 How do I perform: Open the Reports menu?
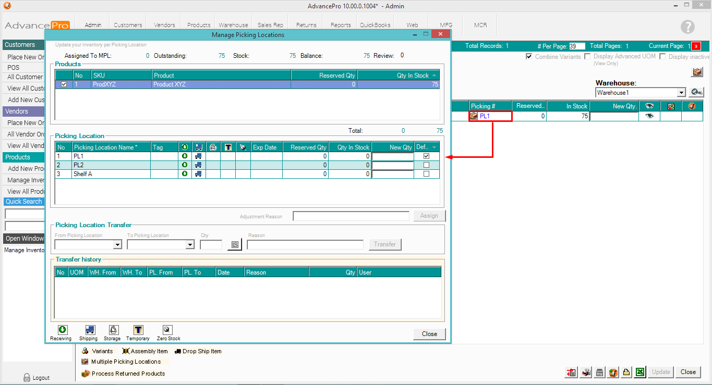pyautogui.click(x=341, y=25)
